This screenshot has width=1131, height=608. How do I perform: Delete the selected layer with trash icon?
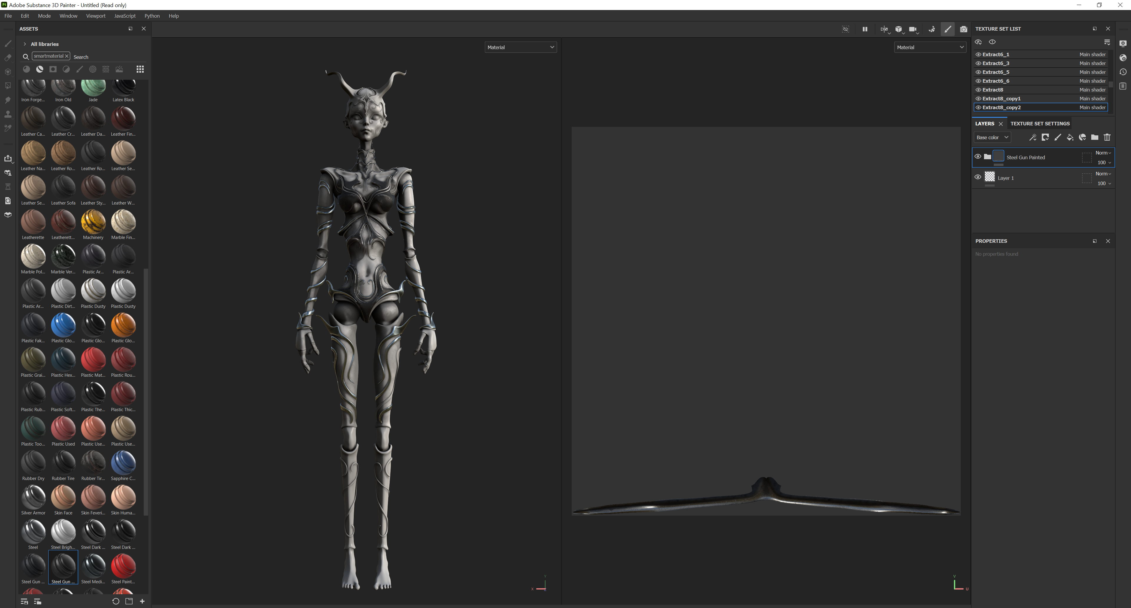(x=1107, y=138)
